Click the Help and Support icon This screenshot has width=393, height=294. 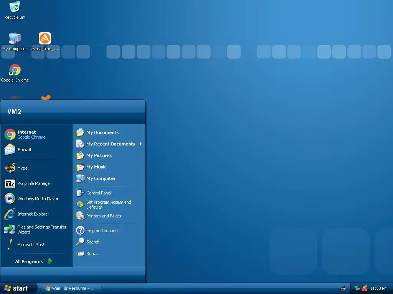coord(80,230)
